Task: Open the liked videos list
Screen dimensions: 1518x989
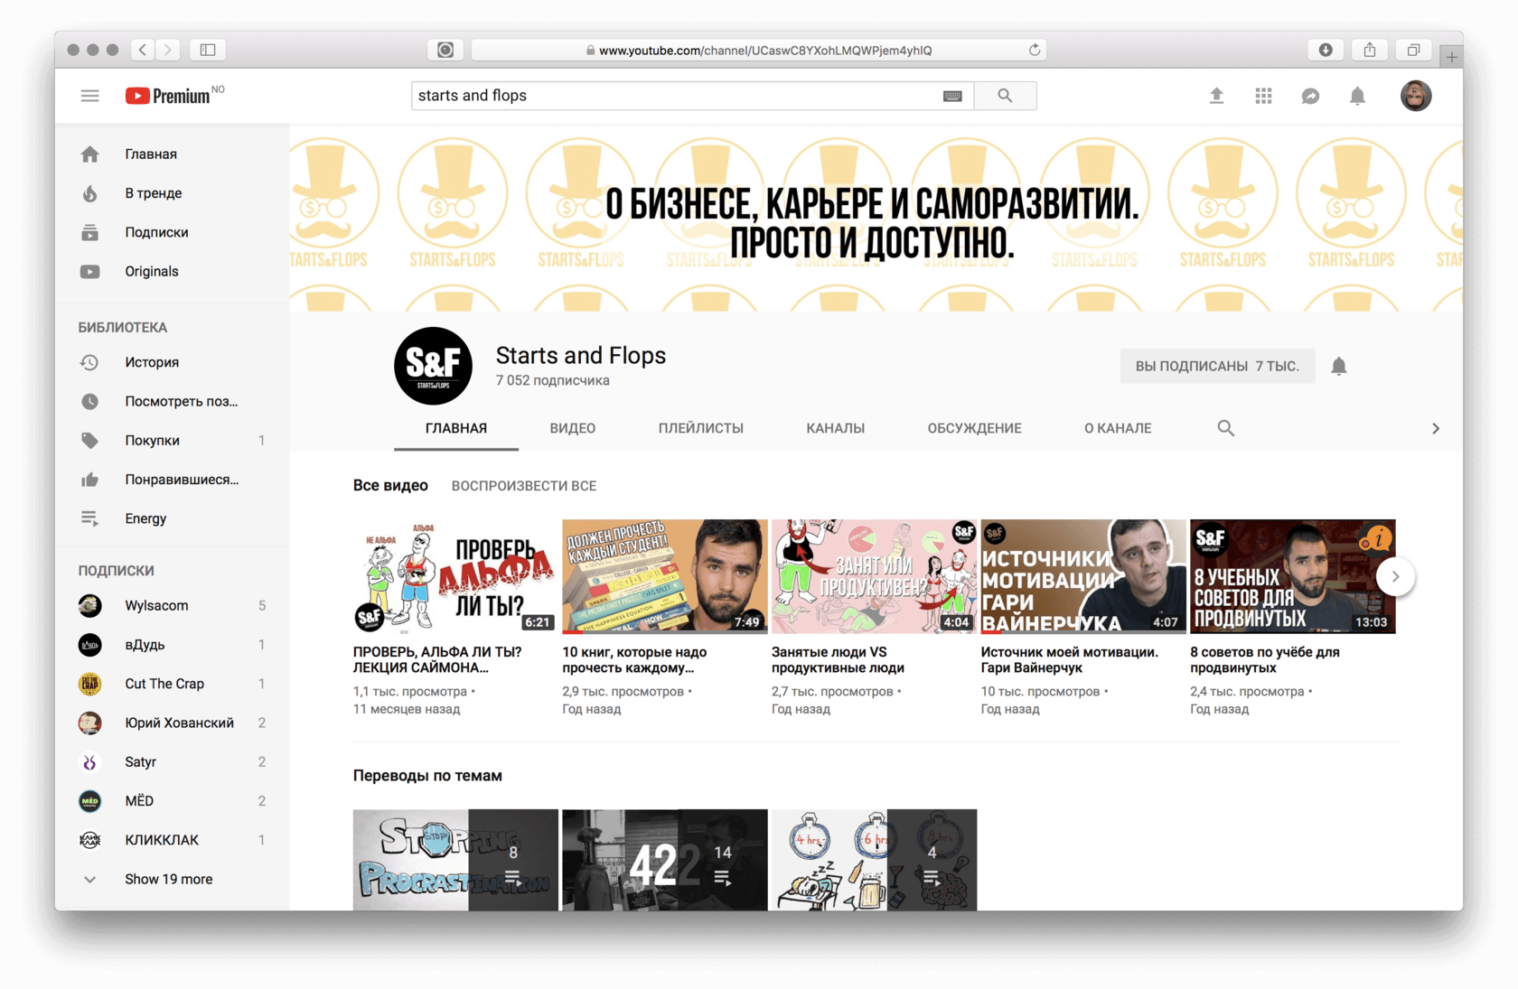Action: tap(172, 480)
